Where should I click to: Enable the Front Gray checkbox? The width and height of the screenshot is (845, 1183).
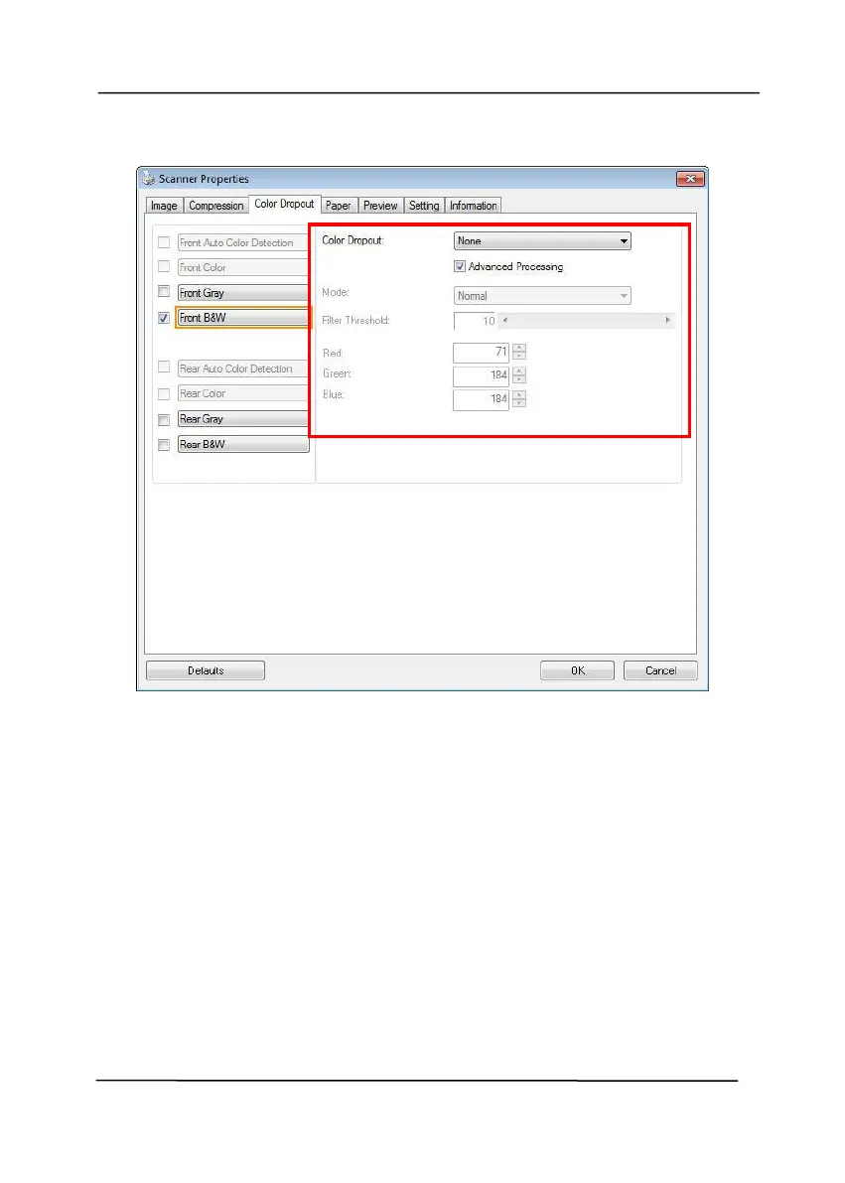coord(163,291)
